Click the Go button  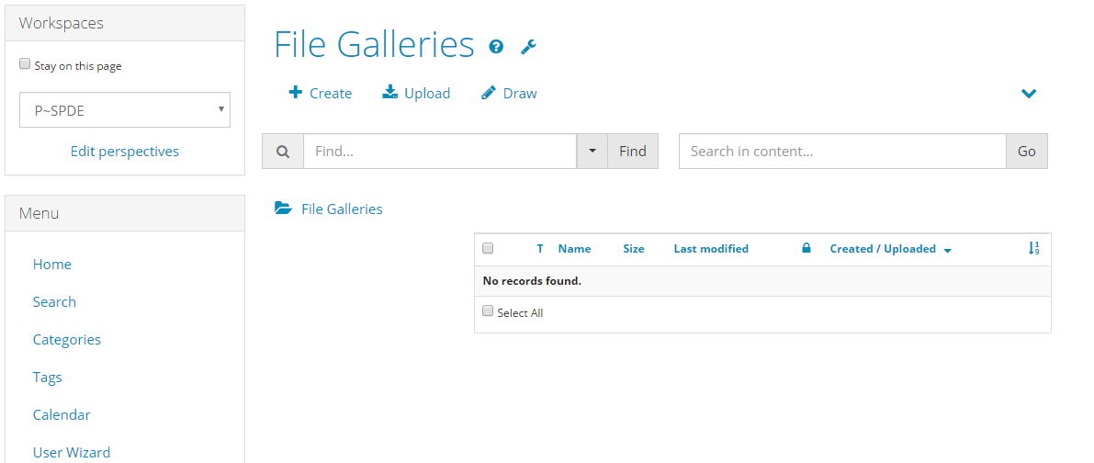1026,152
